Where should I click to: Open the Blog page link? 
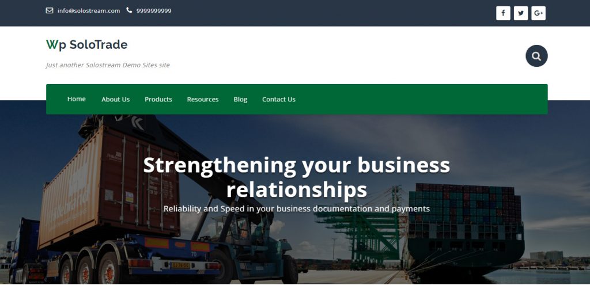(240, 100)
